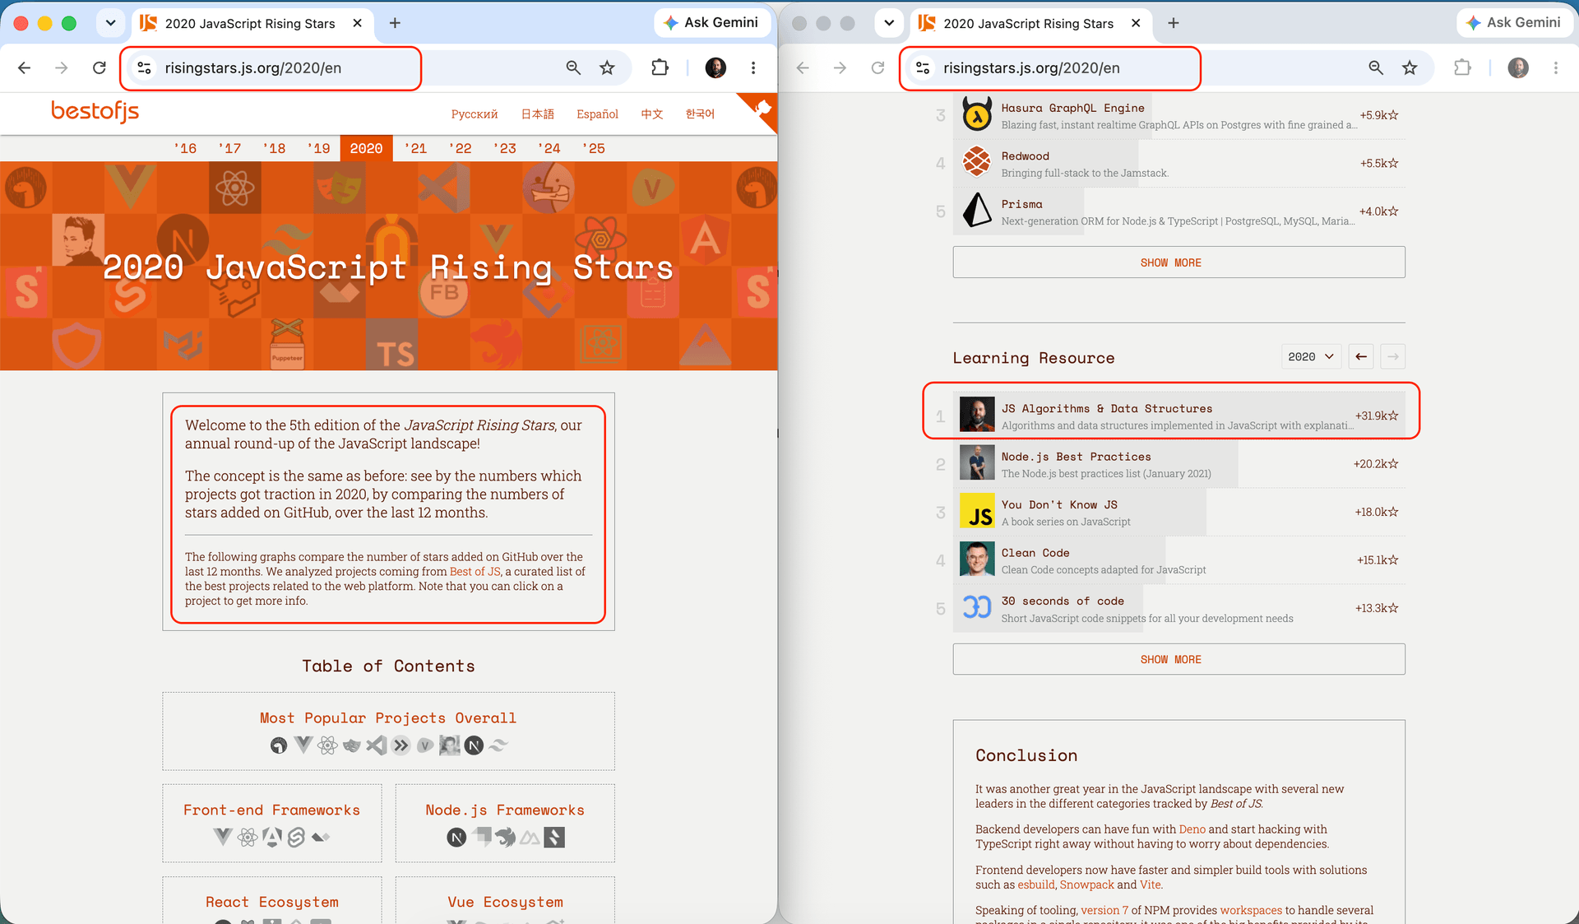
Task: Select the '19 year tab
Action: point(318,148)
